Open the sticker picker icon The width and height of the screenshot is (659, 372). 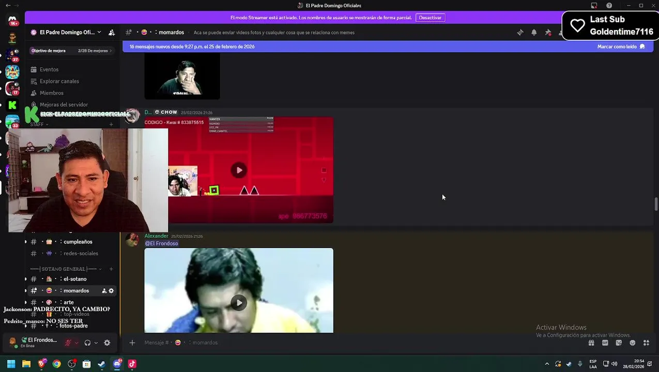tap(619, 343)
